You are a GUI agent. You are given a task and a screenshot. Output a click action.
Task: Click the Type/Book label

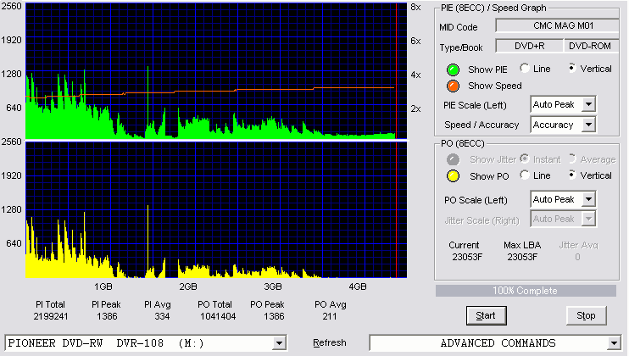[x=461, y=47]
